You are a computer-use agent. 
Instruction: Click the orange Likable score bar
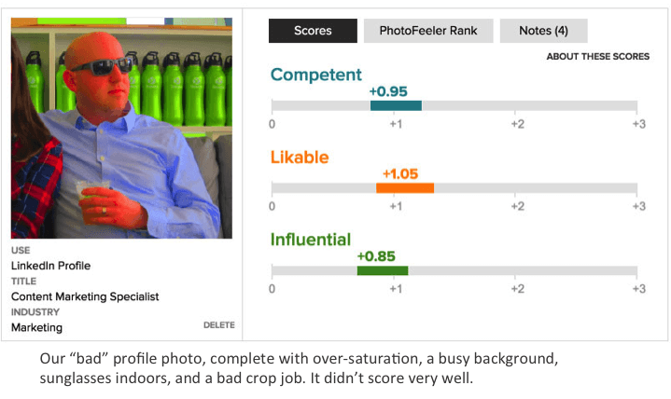[405, 187]
